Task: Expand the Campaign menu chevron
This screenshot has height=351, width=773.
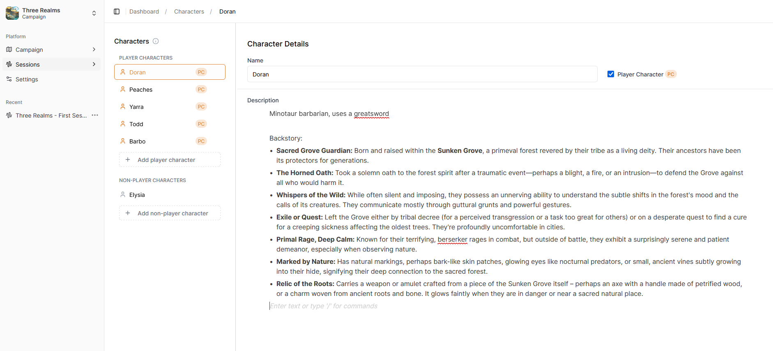Action: coord(94,50)
